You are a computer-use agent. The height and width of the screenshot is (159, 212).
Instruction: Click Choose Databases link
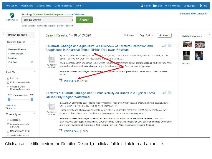point(74,14)
